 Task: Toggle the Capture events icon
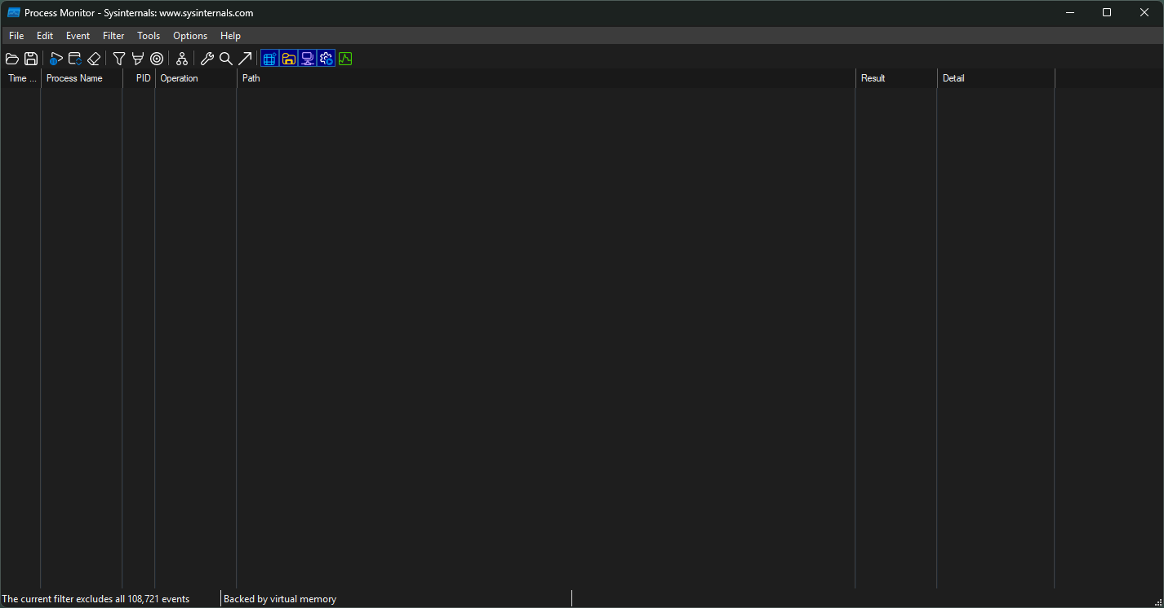[56, 59]
